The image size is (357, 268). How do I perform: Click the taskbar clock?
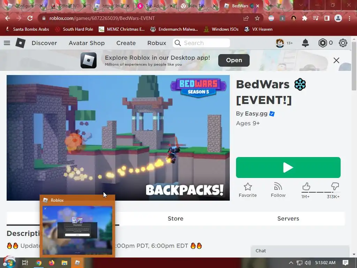click(325, 263)
